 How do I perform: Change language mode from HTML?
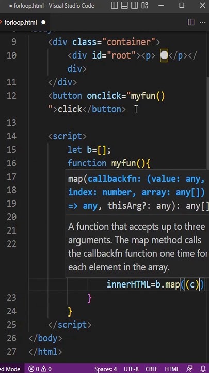pyautogui.click(x=172, y=369)
